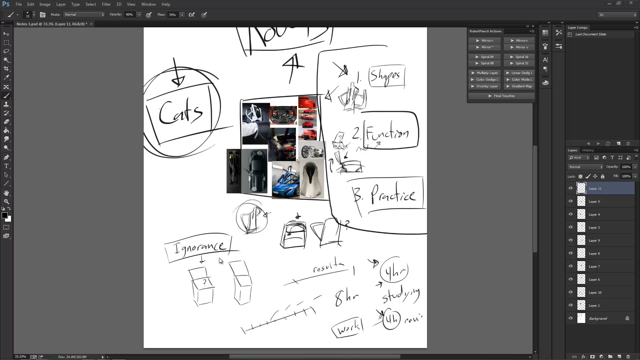Select the Move tool

[6, 34]
